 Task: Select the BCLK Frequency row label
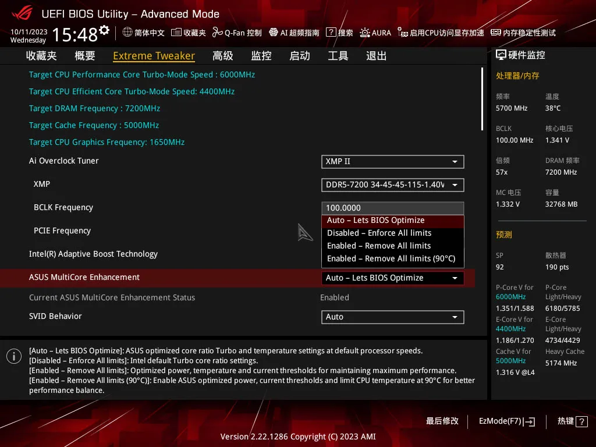tap(63, 208)
